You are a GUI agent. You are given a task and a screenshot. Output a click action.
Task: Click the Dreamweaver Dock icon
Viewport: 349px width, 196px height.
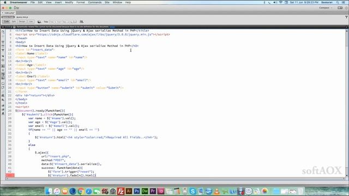tap(145, 191)
